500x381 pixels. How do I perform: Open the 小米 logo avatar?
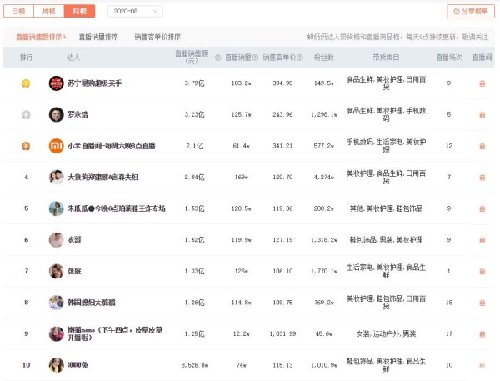coord(56,146)
